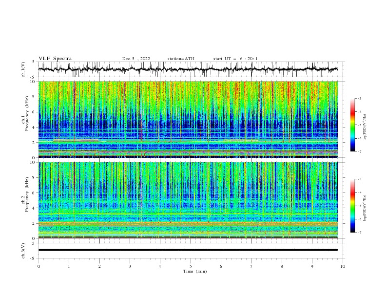Click the "-3" label on ch.1 color bar
Screen dimensions: 386x299
359,98
